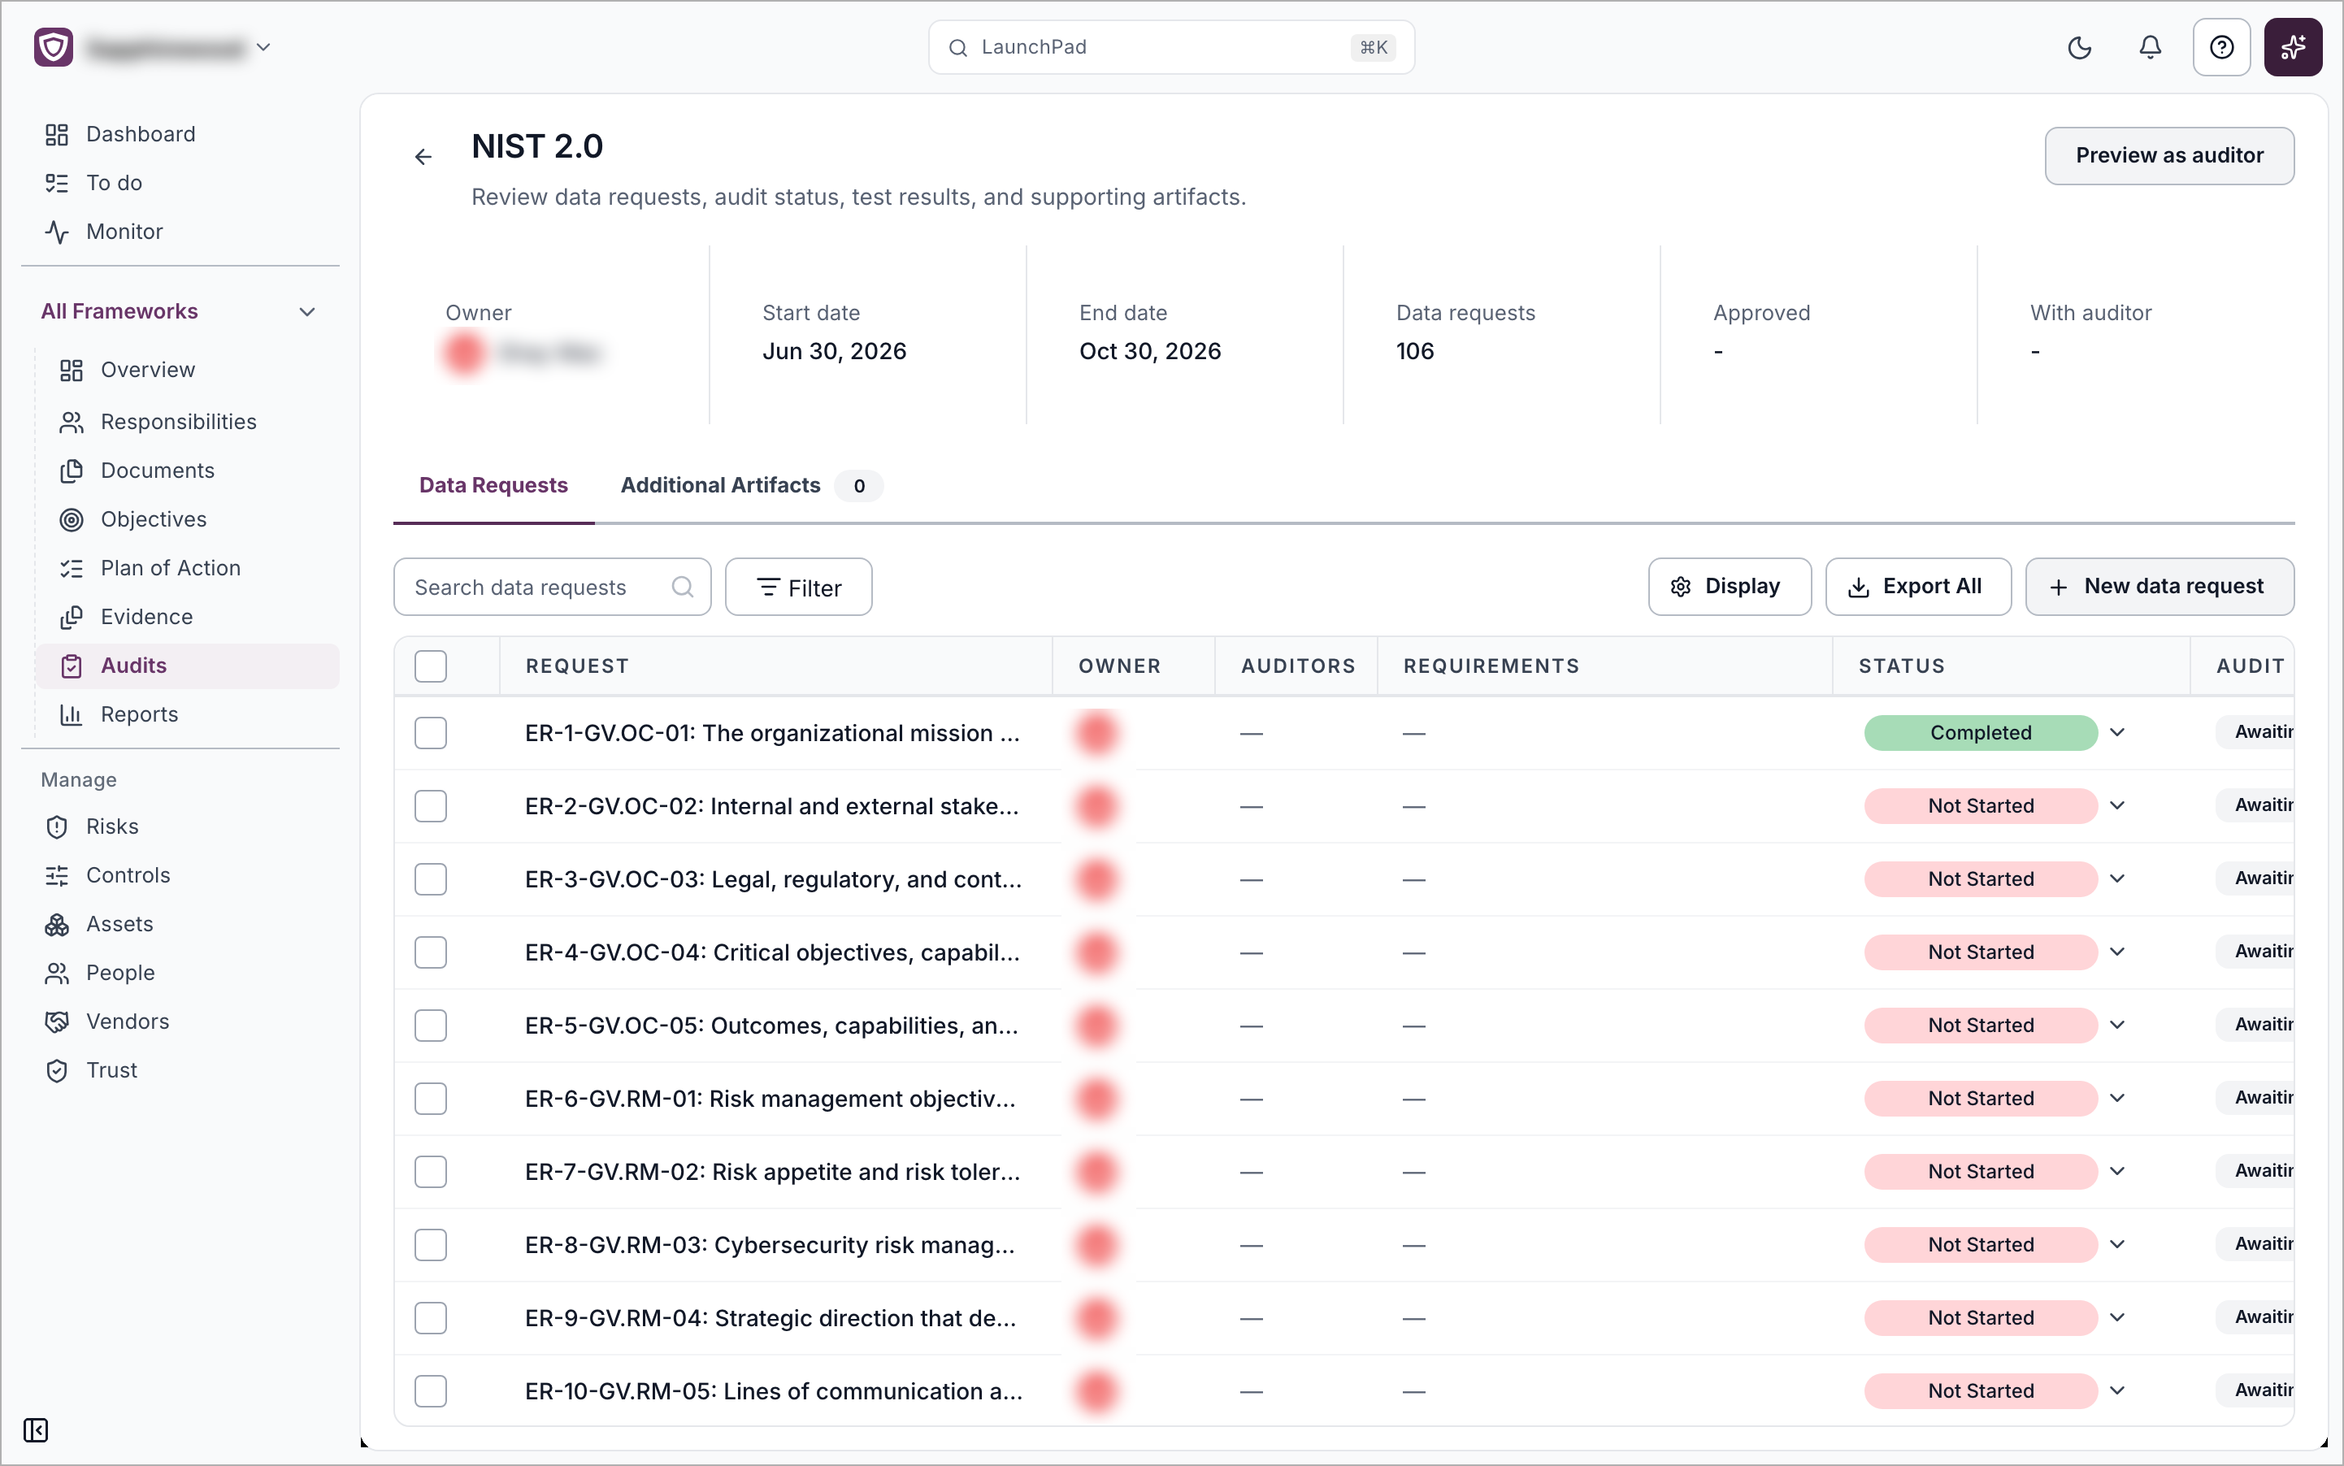The height and width of the screenshot is (1466, 2344).
Task: Open Plan of Action in the sidebar
Action: [187, 568]
